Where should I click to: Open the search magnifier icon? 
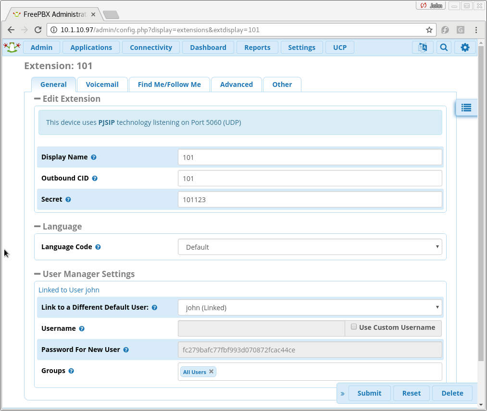click(x=444, y=47)
